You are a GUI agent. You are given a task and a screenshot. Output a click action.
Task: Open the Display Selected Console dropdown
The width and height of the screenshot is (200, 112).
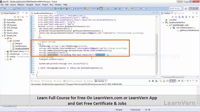click(185, 81)
